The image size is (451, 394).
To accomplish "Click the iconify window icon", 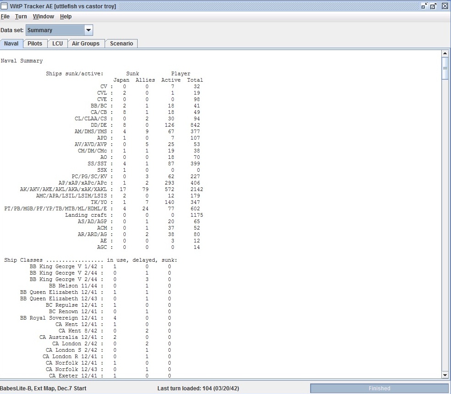I will click(x=424, y=6).
